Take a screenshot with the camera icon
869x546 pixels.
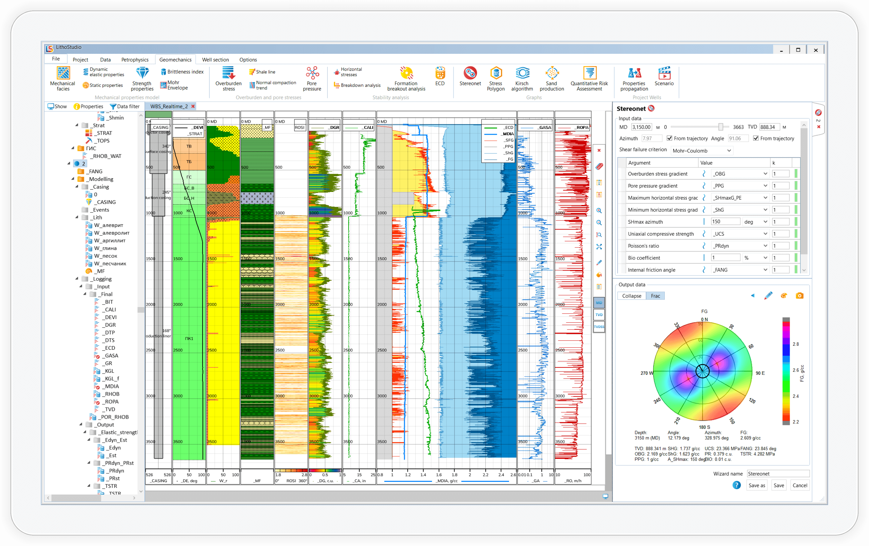click(800, 295)
